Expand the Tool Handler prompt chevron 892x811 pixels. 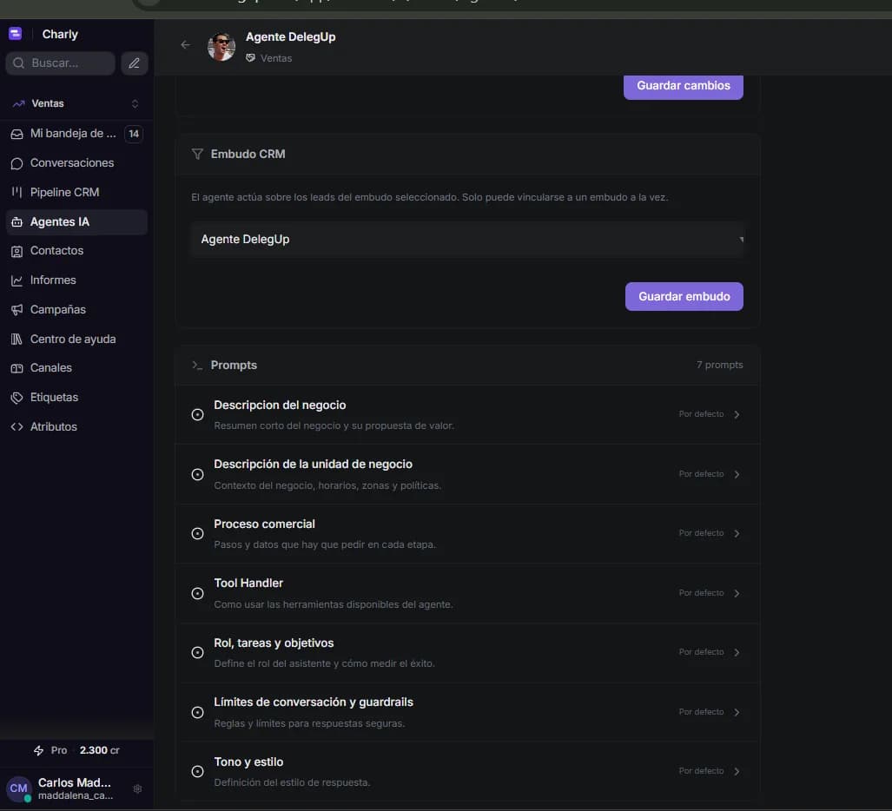tap(737, 593)
